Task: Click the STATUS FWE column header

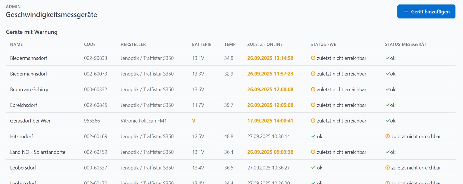Action: [323, 44]
